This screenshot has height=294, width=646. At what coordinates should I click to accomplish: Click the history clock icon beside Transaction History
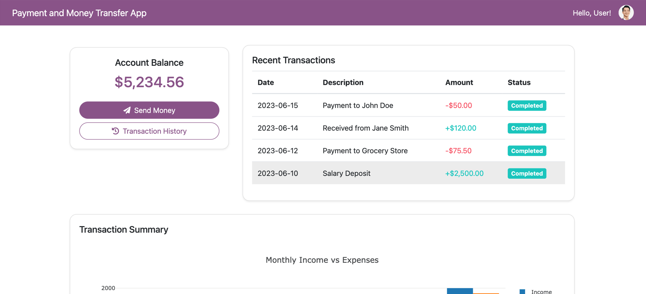pos(115,131)
